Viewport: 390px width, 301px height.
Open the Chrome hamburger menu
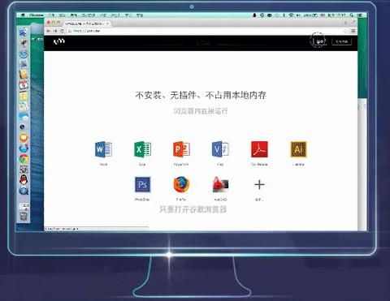tap(353, 31)
